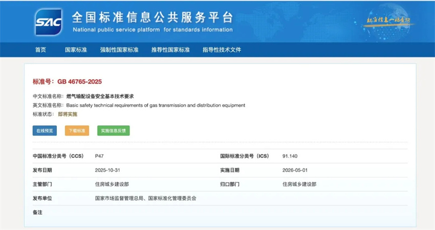Switch to the 指导性技术文件 section
Screen dimensions: 435x230
point(222,50)
